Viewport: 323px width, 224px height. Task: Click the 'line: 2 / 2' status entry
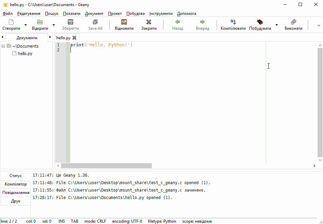[x=9, y=221]
